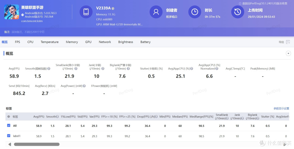Click help icon in the table BigJank column header
The height and width of the screenshot is (149, 294).
point(258,118)
